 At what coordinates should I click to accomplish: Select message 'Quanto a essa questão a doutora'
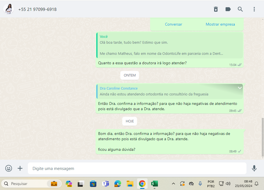(x=142, y=63)
